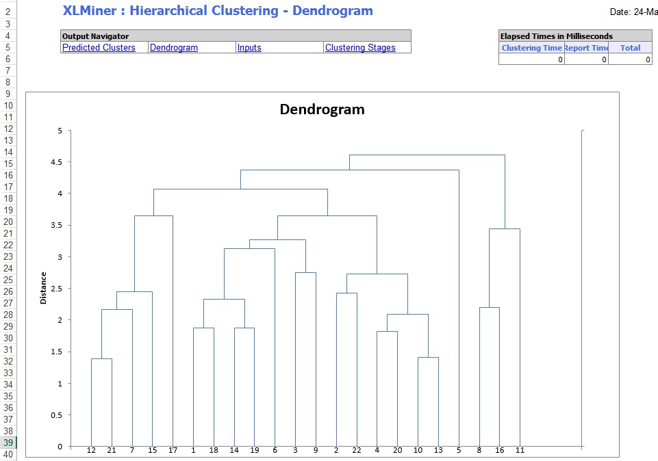Click the leaf label 12 on the horizontal axis

click(91, 450)
